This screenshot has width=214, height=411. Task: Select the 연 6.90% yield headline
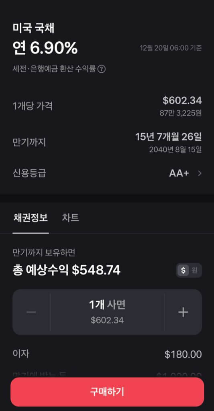pyautogui.click(x=45, y=48)
